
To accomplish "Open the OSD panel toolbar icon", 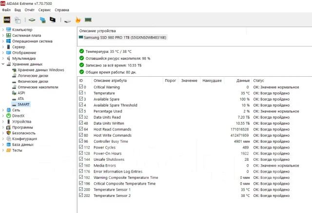I will tap(7, 20).
